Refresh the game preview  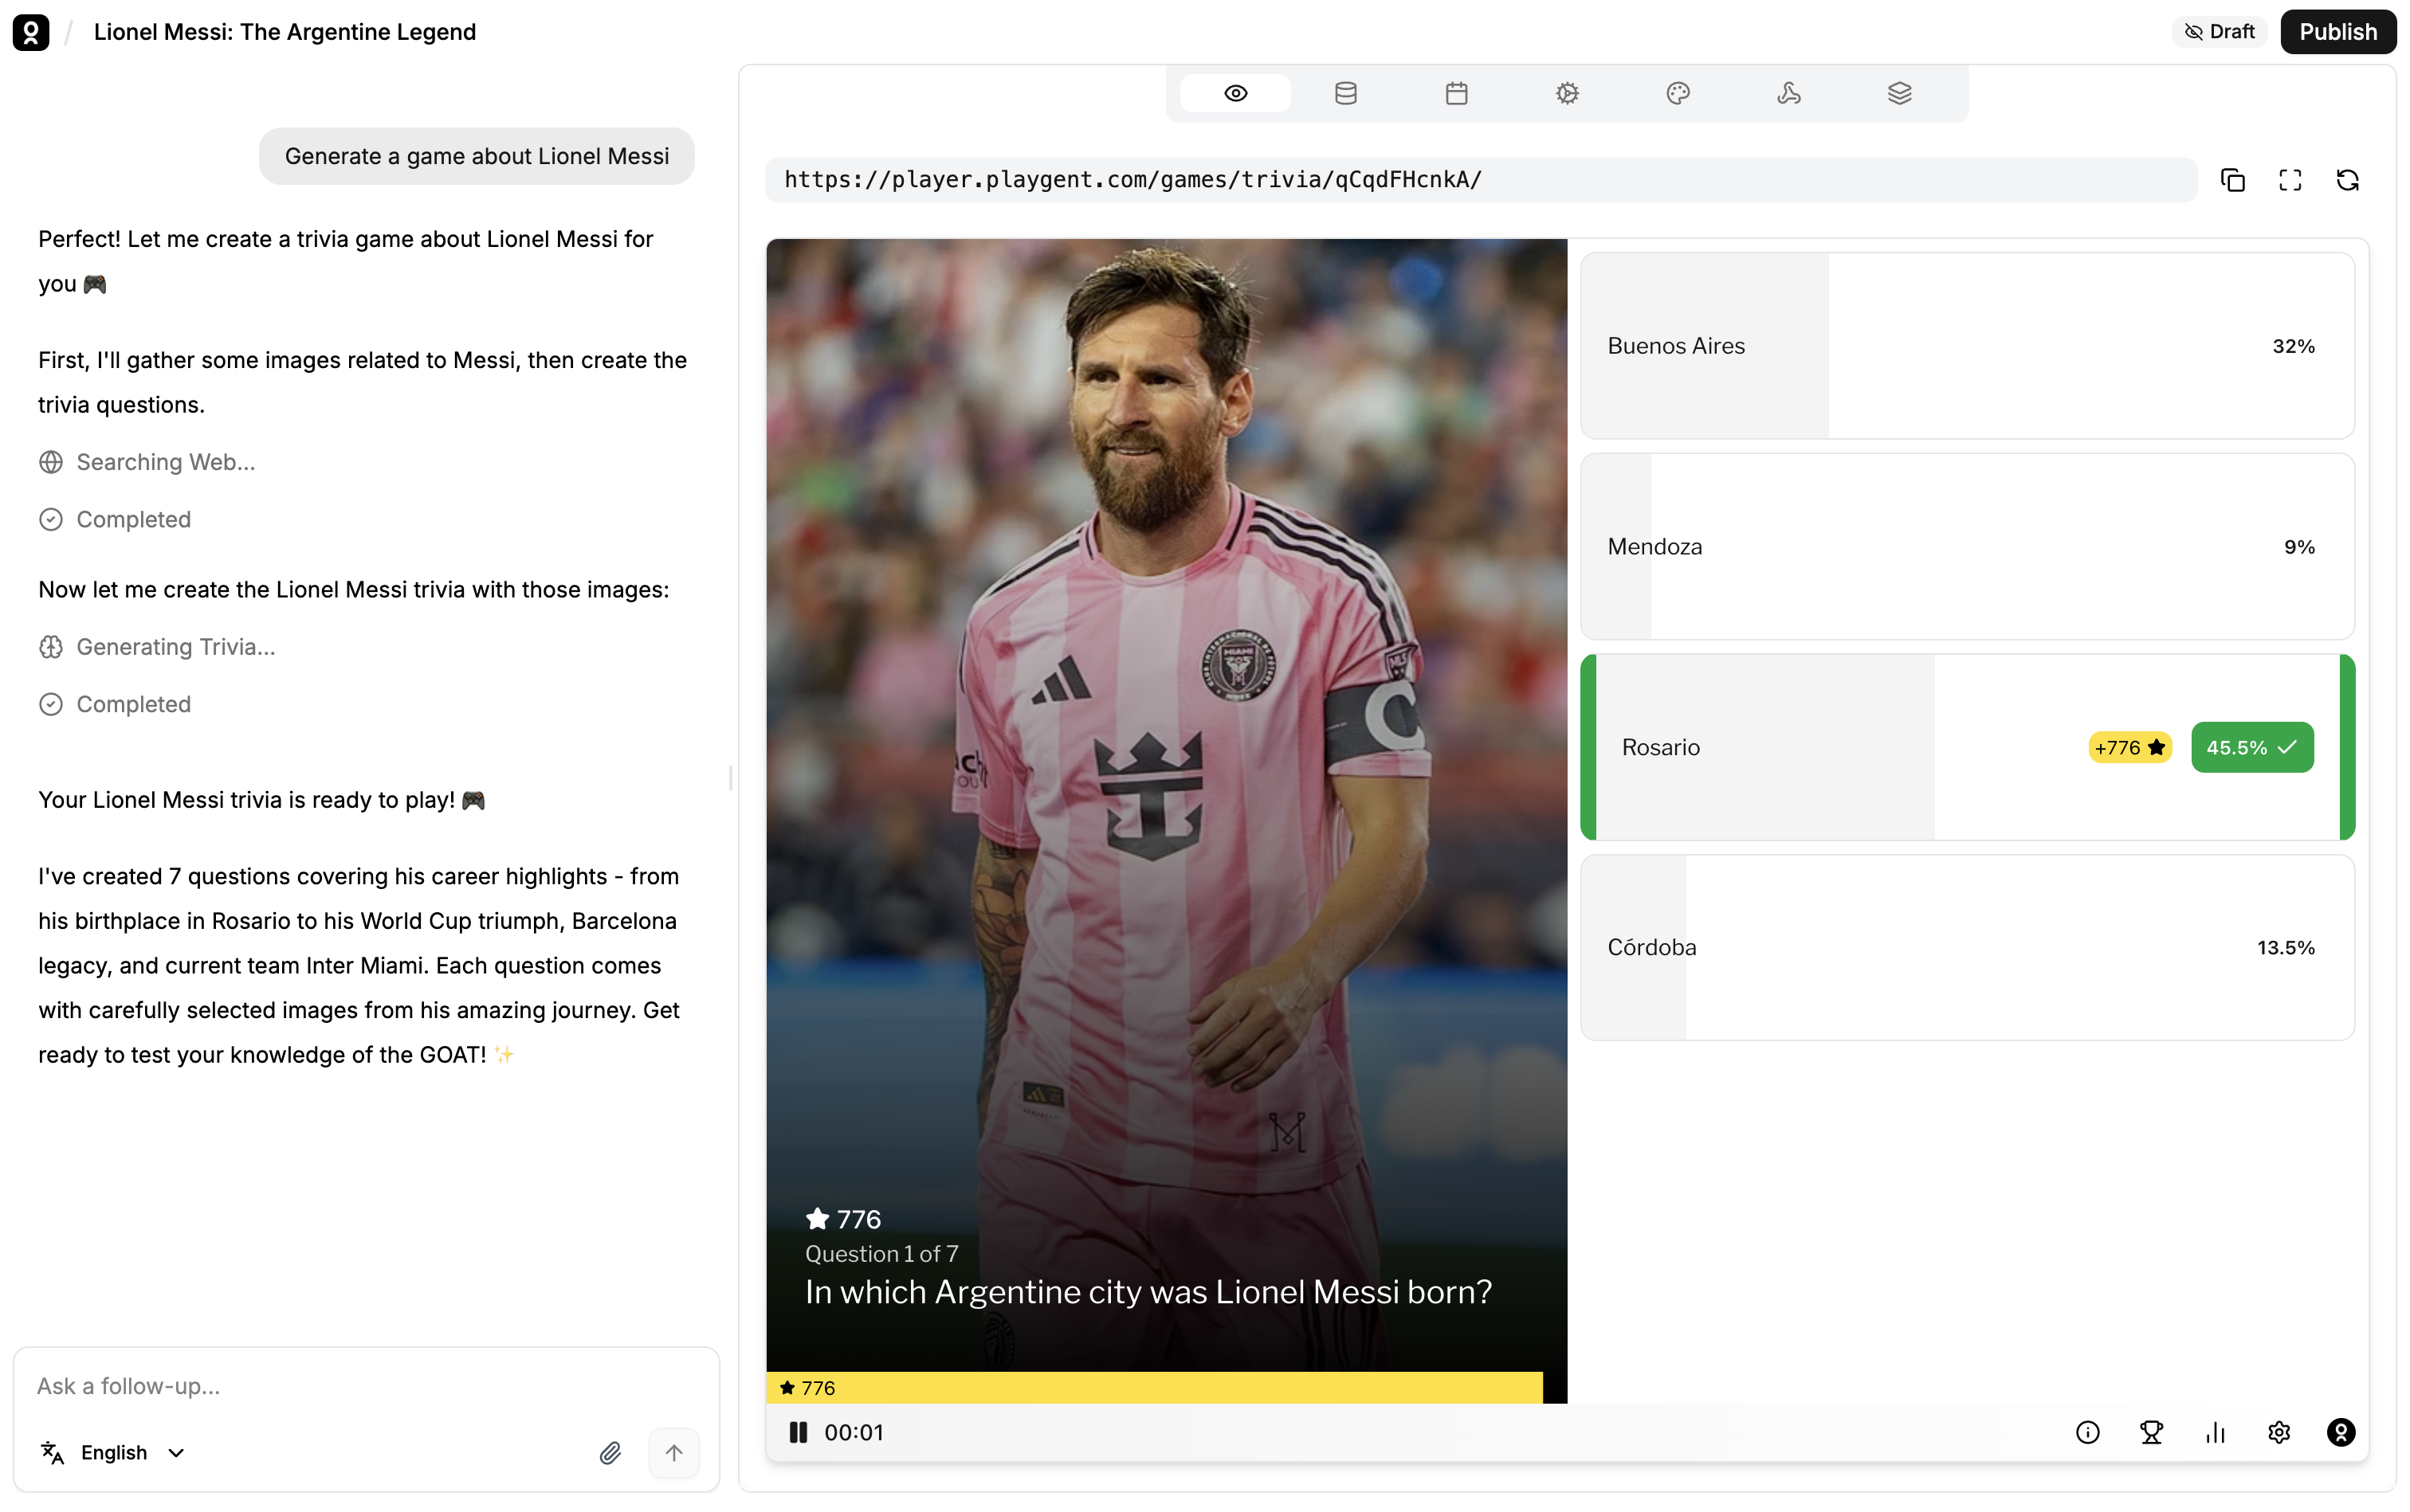2347,180
